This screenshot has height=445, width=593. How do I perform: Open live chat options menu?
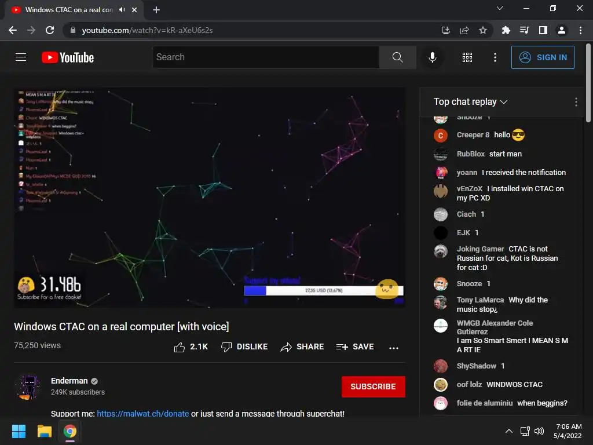point(576,101)
